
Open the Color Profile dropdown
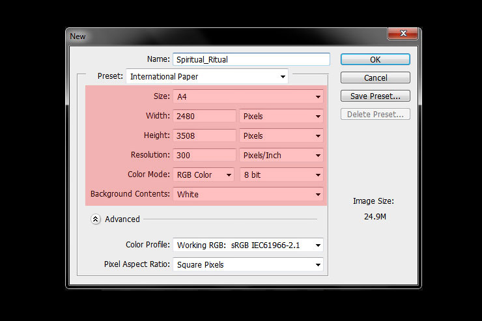pyautogui.click(x=248, y=245)
